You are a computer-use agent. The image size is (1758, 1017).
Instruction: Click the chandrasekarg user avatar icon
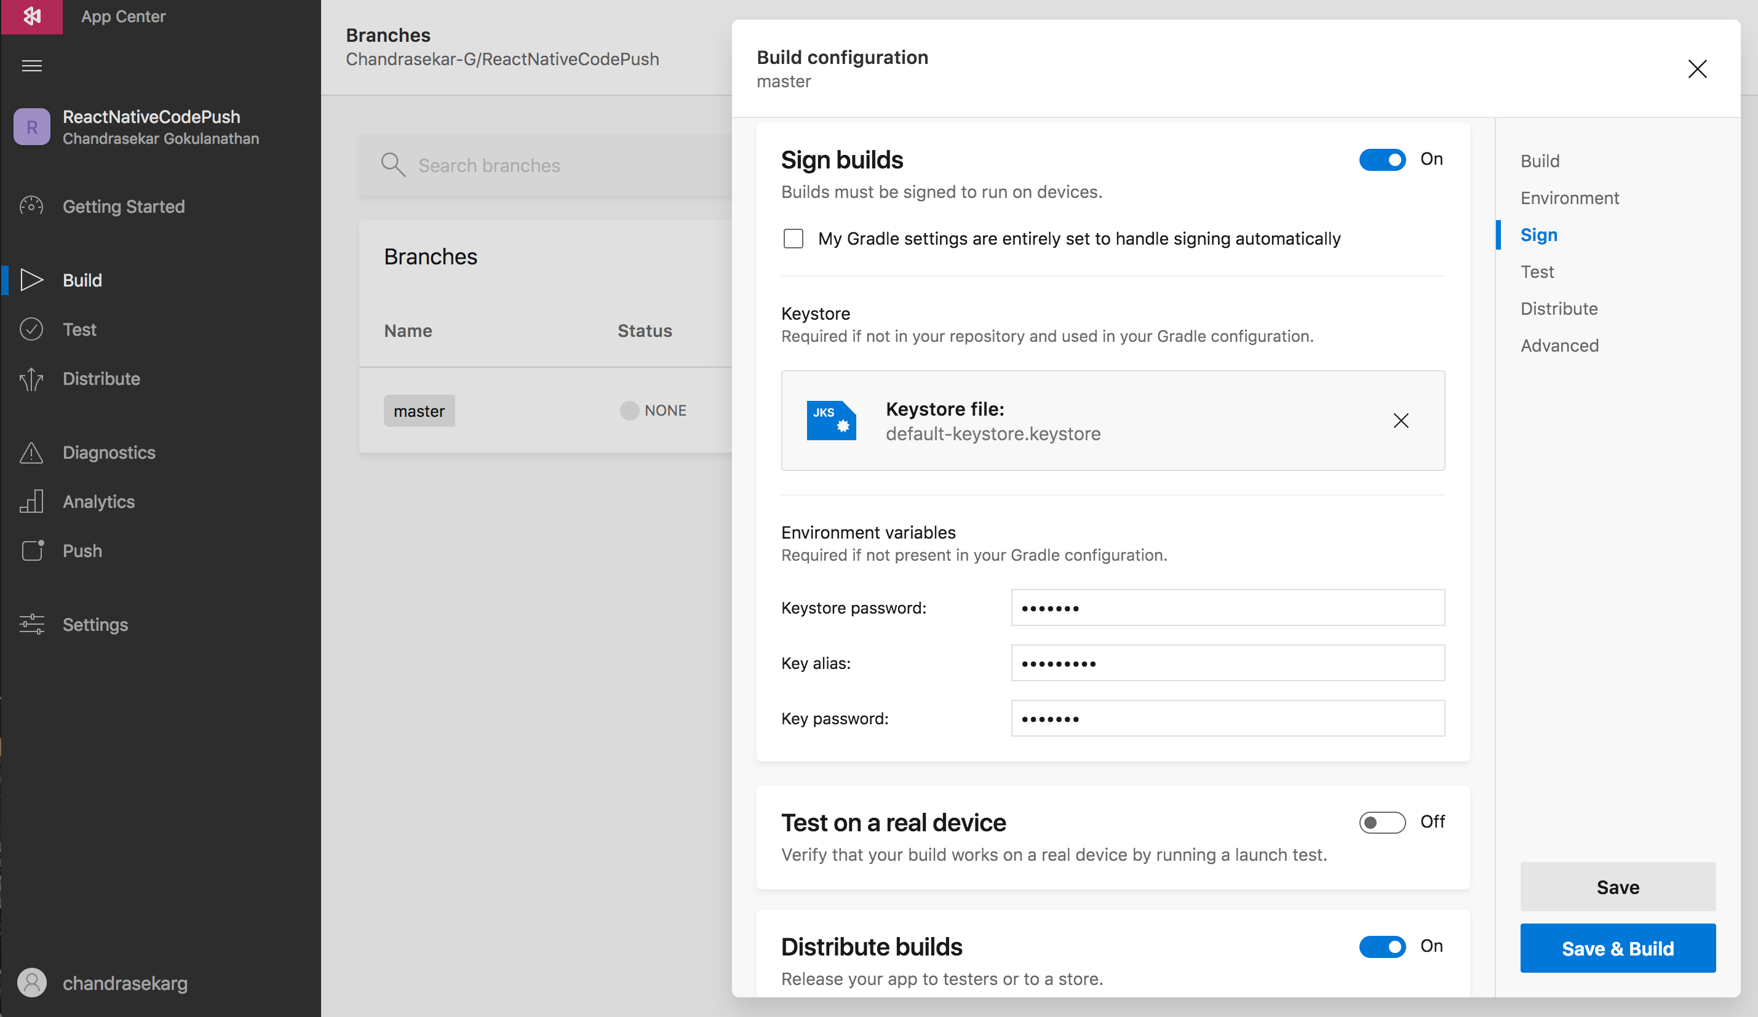point(32,983)
